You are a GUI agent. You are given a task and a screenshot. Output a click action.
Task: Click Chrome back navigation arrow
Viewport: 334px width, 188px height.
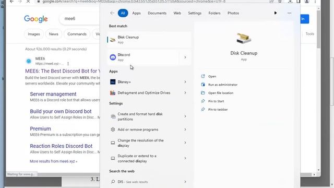click(x=11, y=2)
